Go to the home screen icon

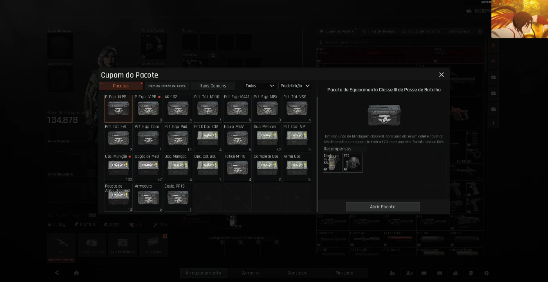[76, 273]
